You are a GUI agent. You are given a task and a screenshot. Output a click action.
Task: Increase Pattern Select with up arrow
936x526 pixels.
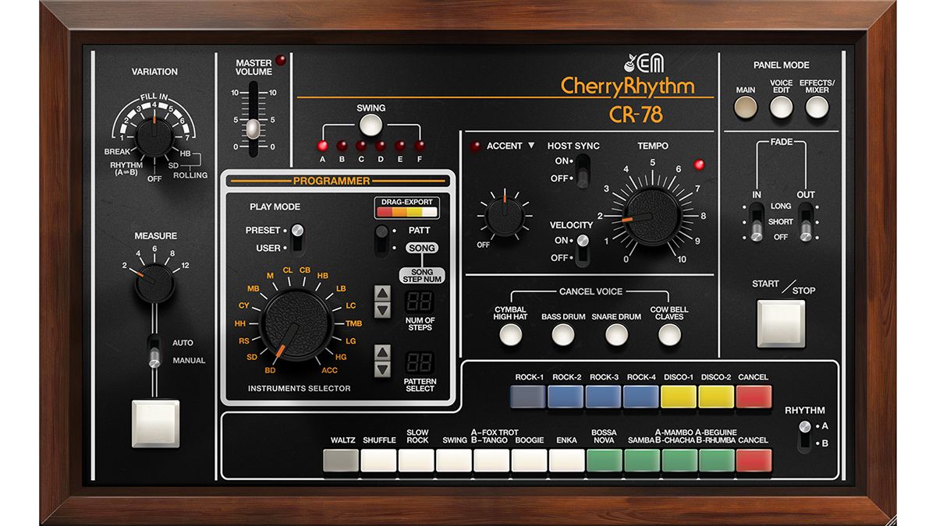click(383, 351)
